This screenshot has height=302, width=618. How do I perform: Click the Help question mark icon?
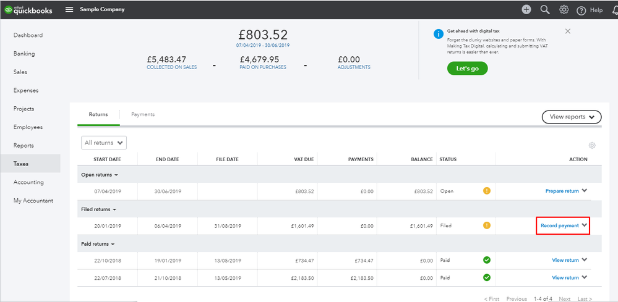(x=581, y=10)
